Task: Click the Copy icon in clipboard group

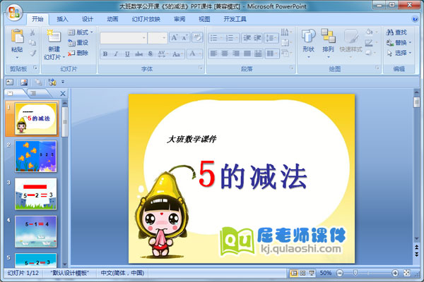Action: coord(33,42)
